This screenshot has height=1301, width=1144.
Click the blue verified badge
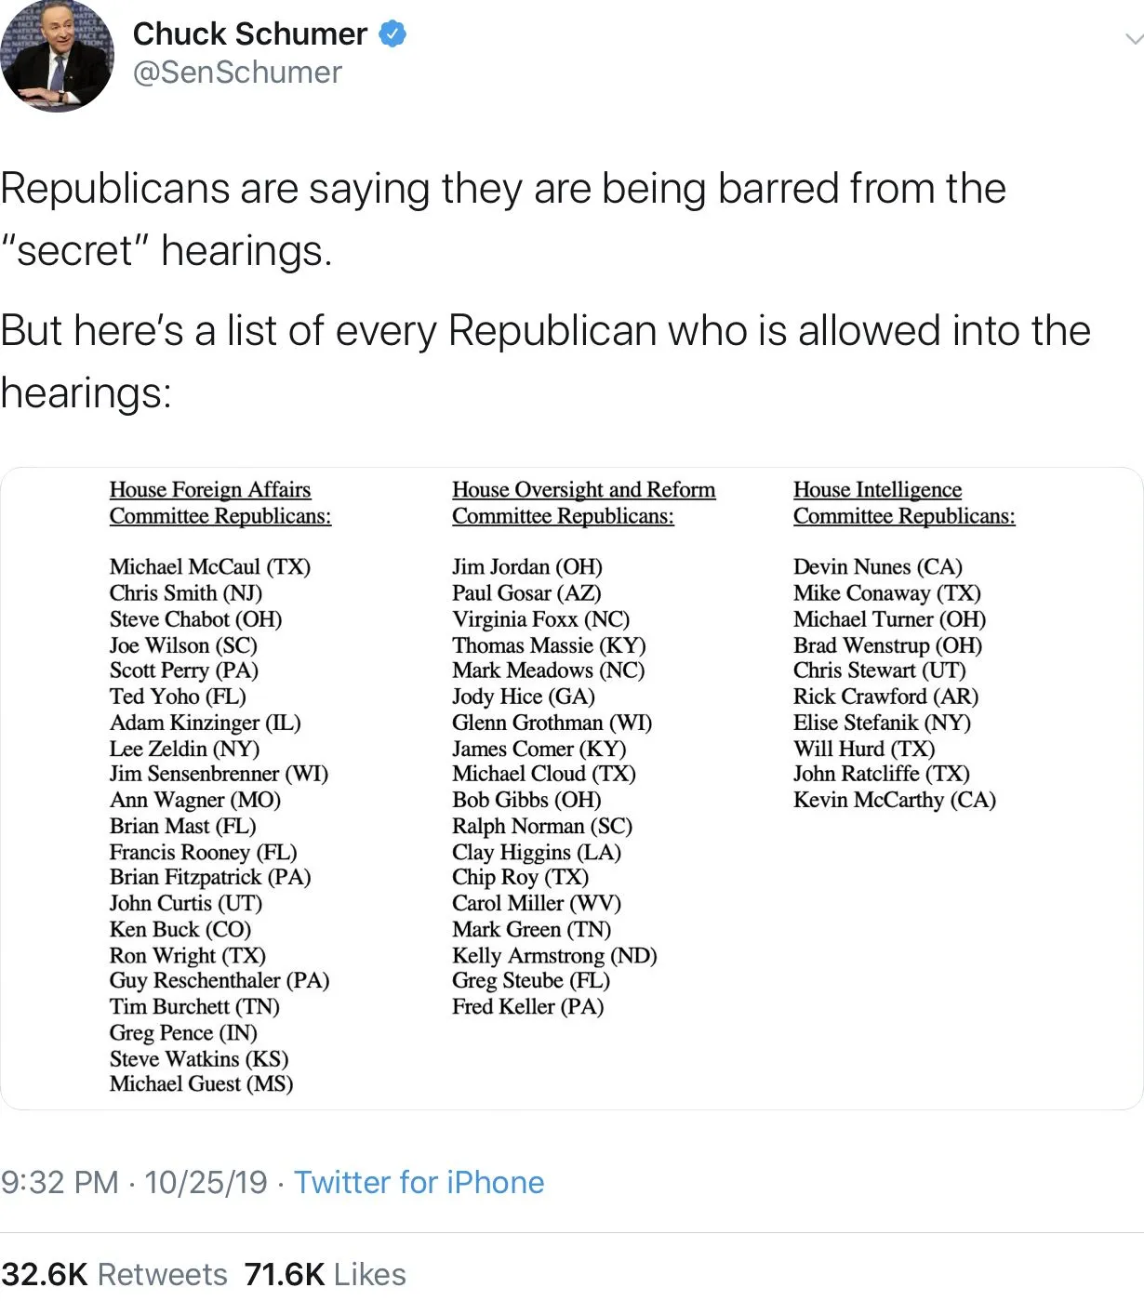[x=392, y=34]
